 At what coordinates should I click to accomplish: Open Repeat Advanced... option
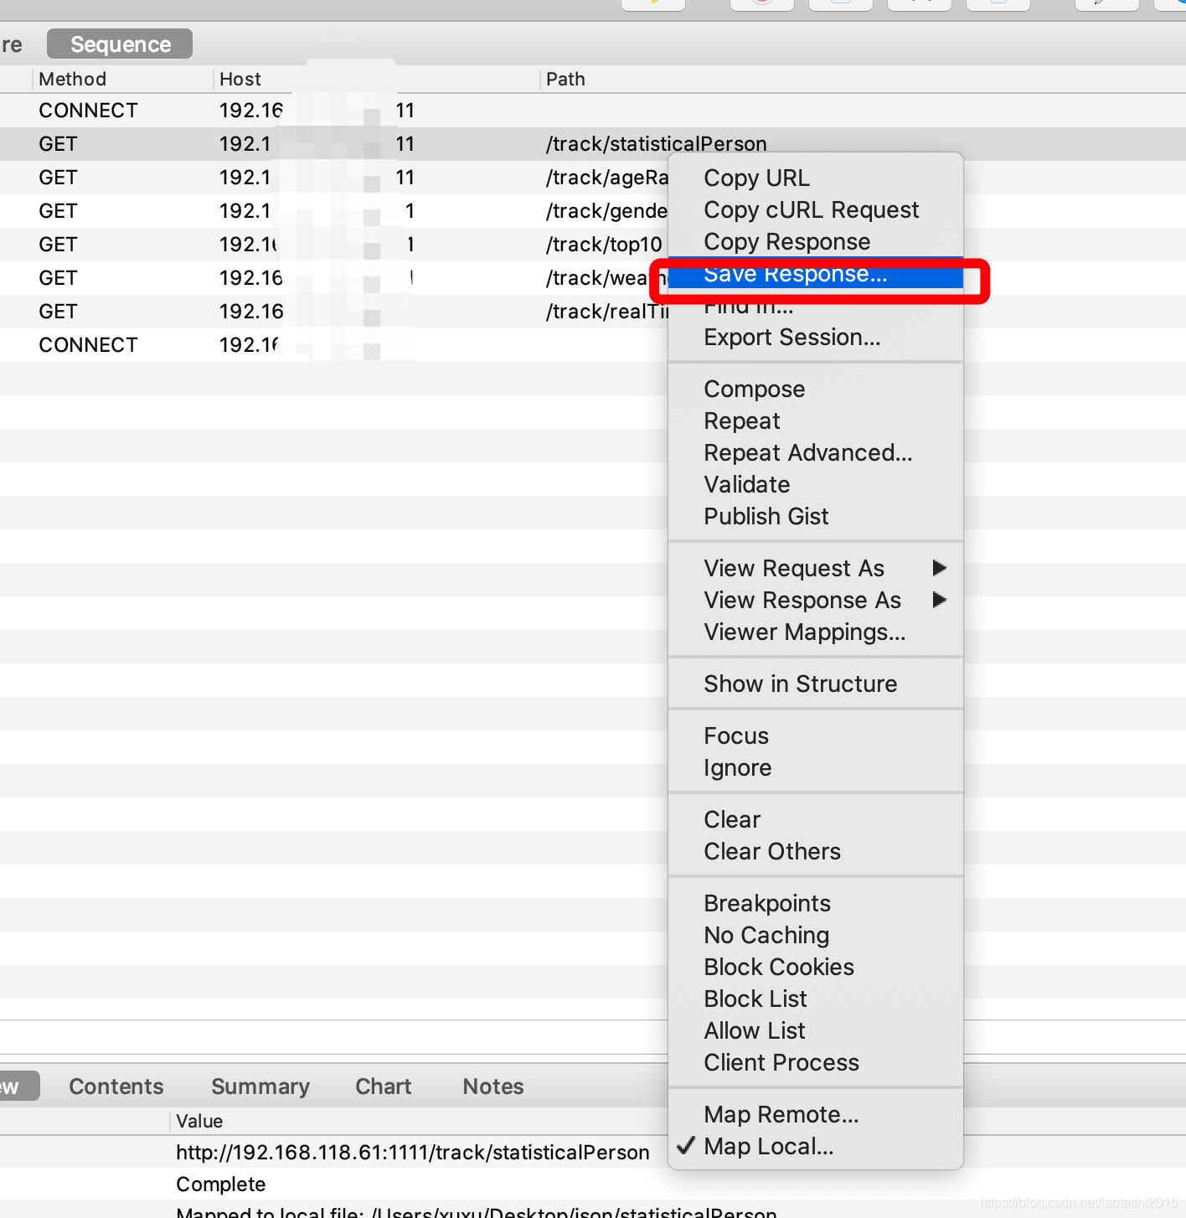816,453
